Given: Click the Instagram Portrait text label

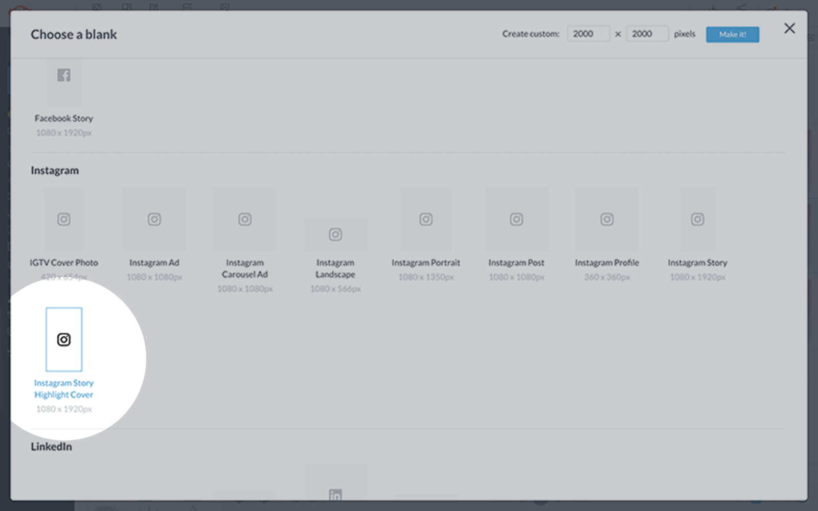Looking at the screenshot, I should click(x=426, y=263).
